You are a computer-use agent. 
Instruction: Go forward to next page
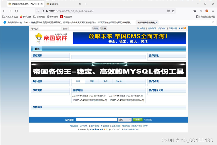10,11
